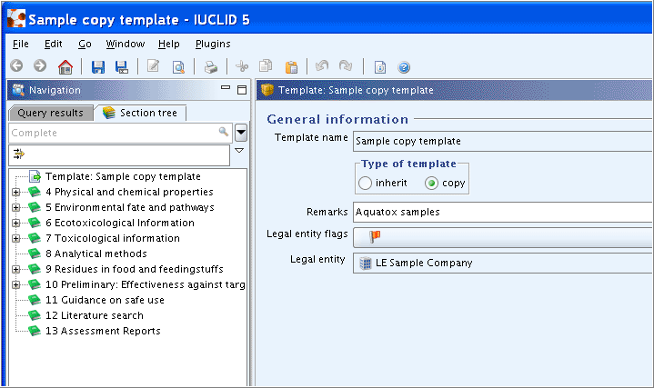Click the Save floppy disk icon

(98, 66)
